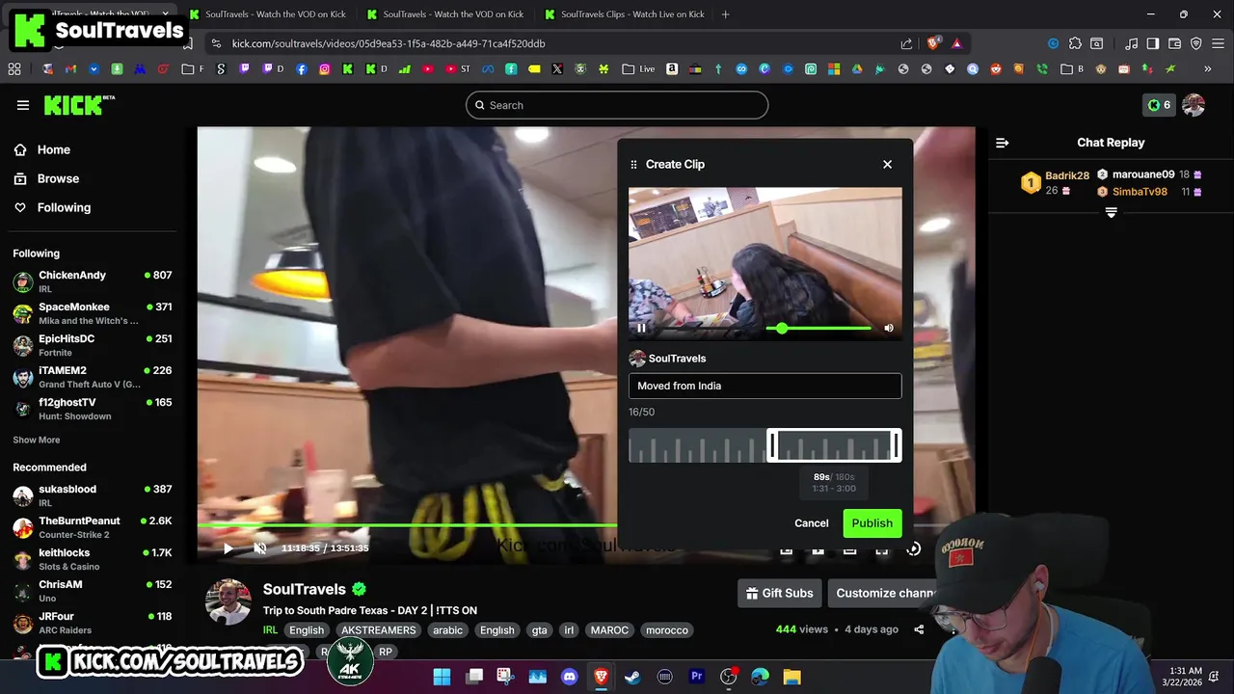Image resolution: width=1234 pixels, height=694 pixels.
Task: Open Discord from the taskbar
Action: click(569, 677)
